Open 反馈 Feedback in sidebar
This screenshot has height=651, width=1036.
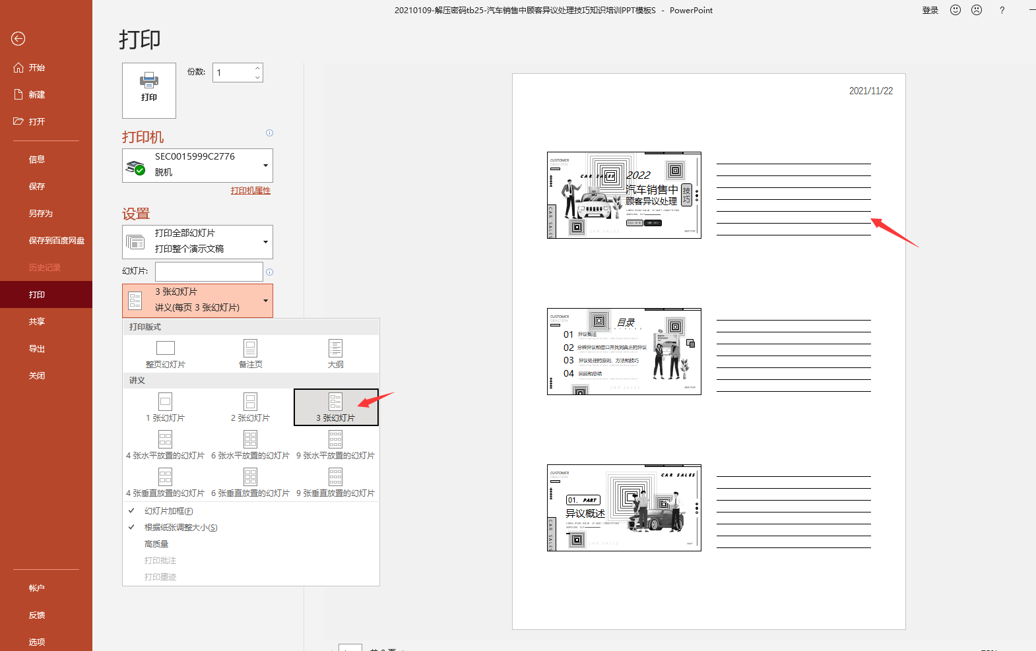pos(46,615)
